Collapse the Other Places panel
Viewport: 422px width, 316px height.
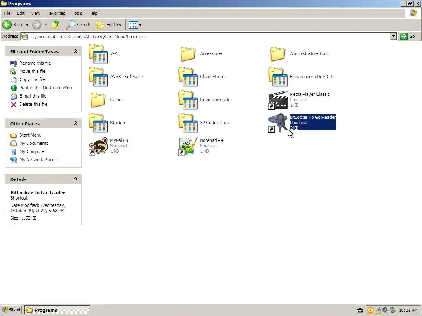pos(76,123)
